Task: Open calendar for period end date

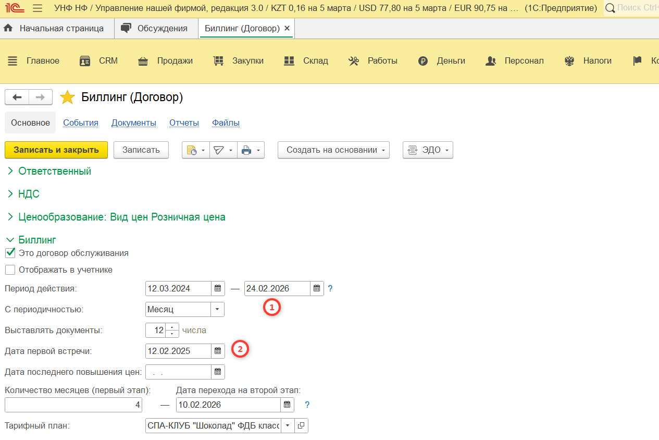Action: coord(317,288)
